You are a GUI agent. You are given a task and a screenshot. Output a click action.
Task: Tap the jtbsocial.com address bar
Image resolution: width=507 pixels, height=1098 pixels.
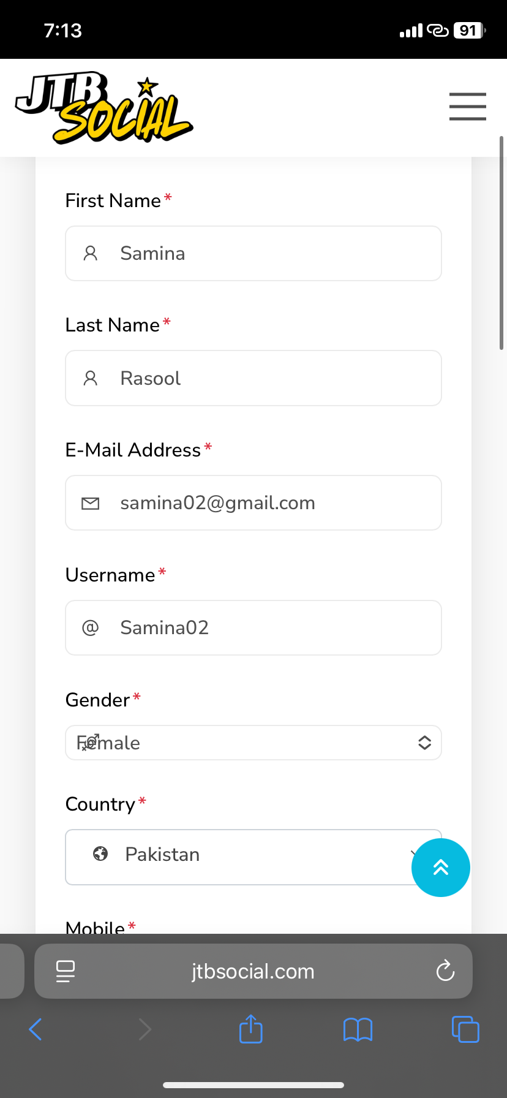tap(253, 971)
